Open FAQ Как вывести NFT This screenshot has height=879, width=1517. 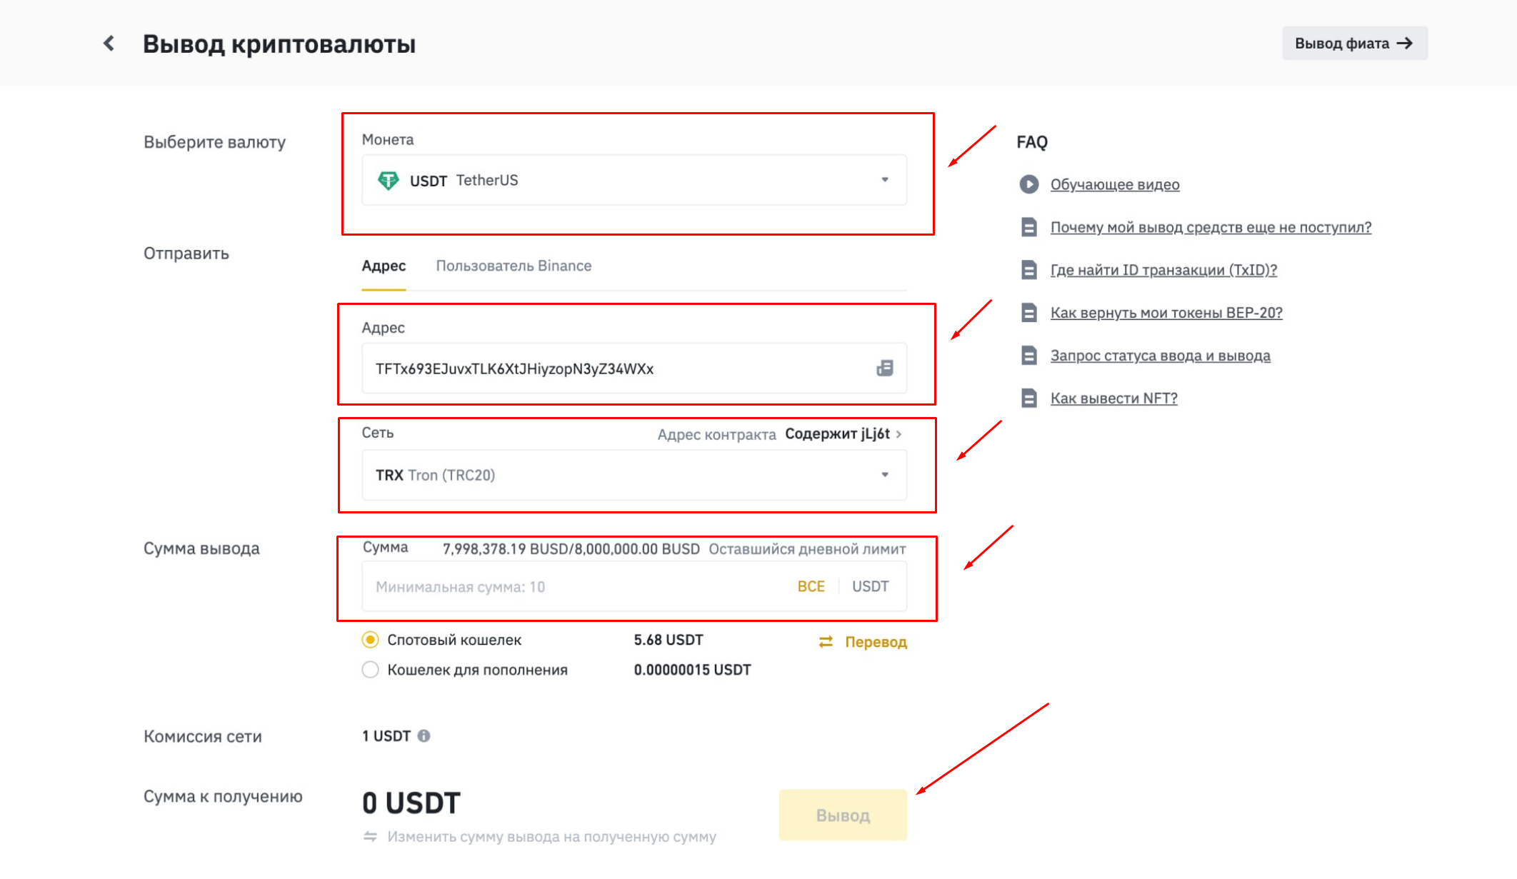coord(1113,398)
